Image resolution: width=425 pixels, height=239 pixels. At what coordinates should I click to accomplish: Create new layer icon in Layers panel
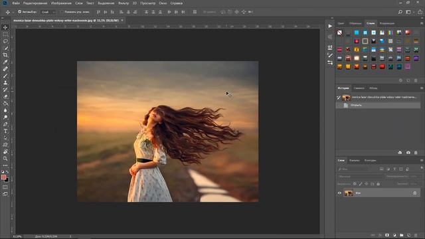[x=409, y=235]
